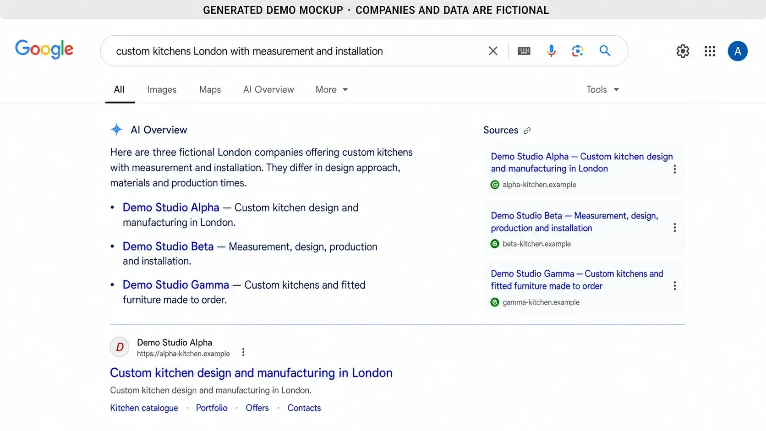The image size is (766, 431).
Task: Select the All tab
Action: (119, 89)
